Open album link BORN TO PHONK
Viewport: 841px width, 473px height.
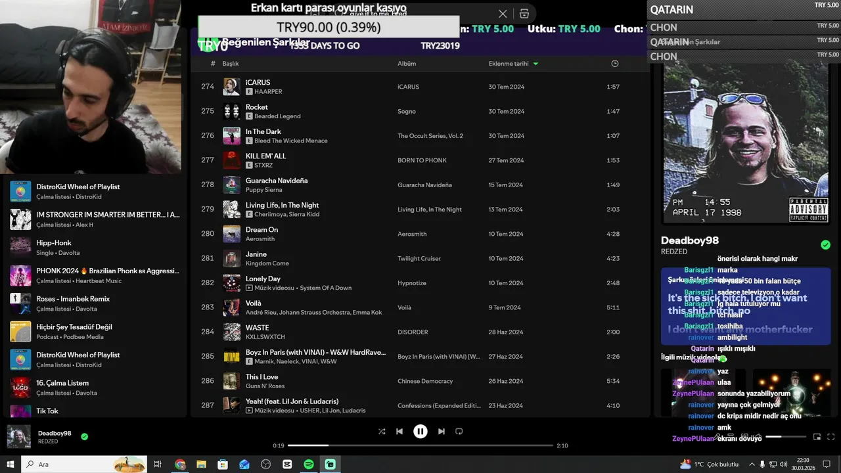point(422,160)
